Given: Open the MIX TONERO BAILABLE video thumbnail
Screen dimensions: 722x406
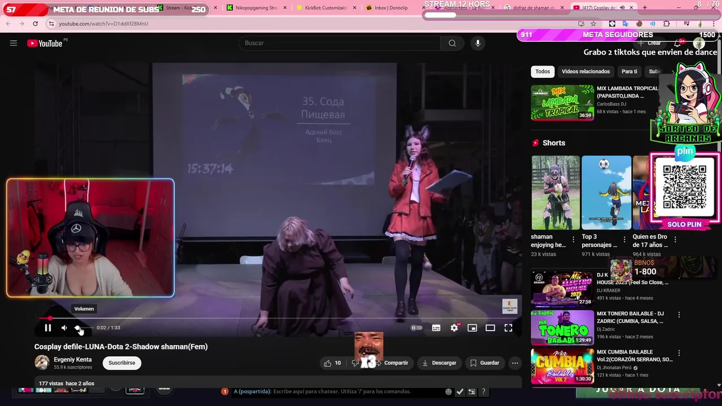Looking at the screenshot, I should (562, 328).
